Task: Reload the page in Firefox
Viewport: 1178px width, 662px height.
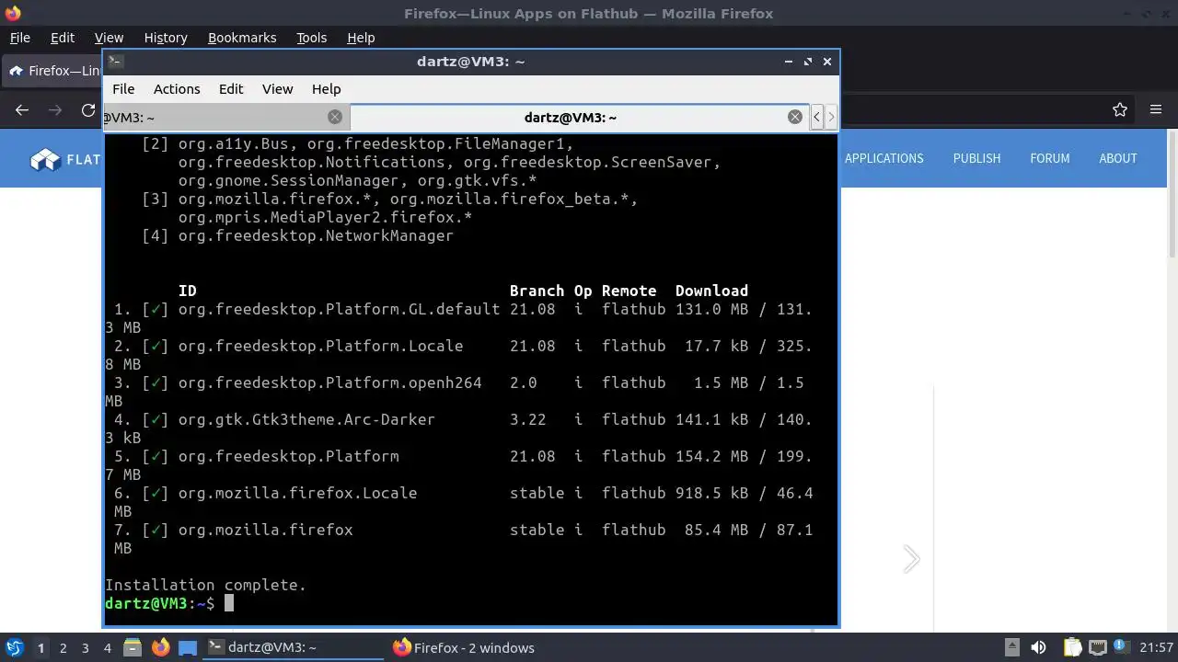Action: click(88, 110)
